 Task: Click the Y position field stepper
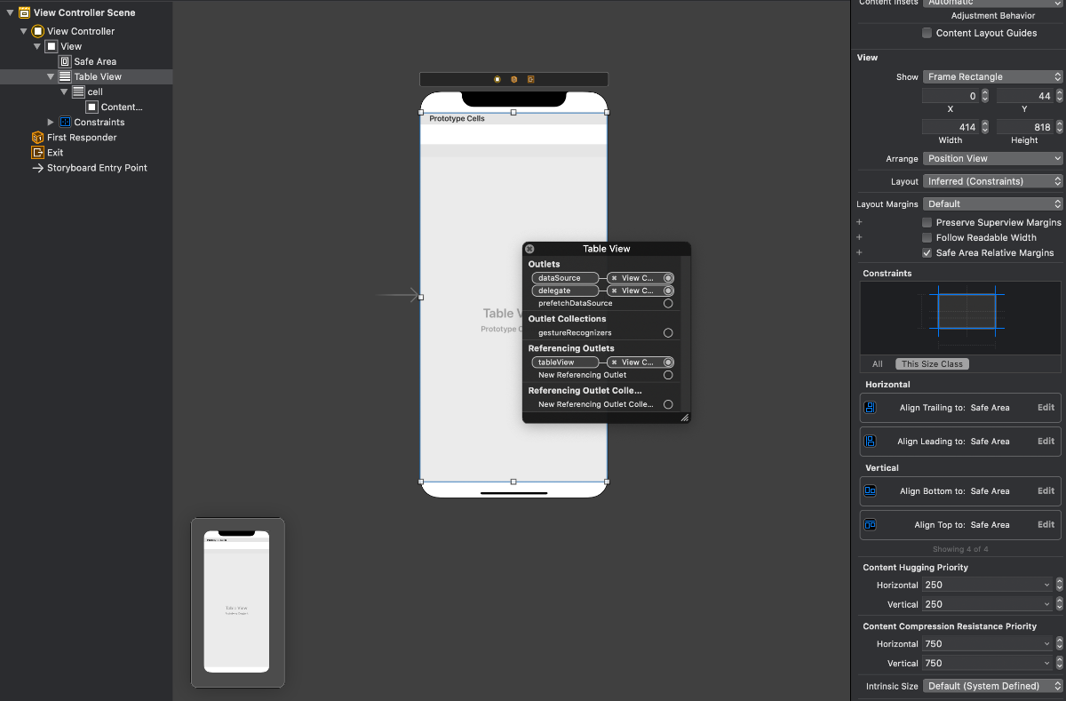(1060, 96)
